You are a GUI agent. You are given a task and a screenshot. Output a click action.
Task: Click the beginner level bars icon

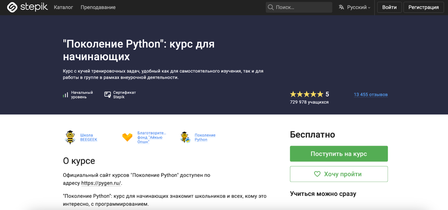[66, 95]
